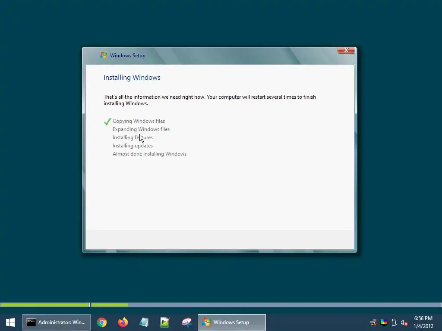Open the network status tray icon
Image resolution: width=442 pixels, height=331 pixels.
click(x=373, y=322)
